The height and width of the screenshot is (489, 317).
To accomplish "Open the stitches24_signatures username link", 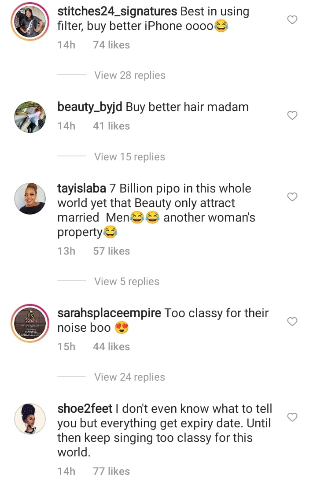I will click(x=117, y=11).
